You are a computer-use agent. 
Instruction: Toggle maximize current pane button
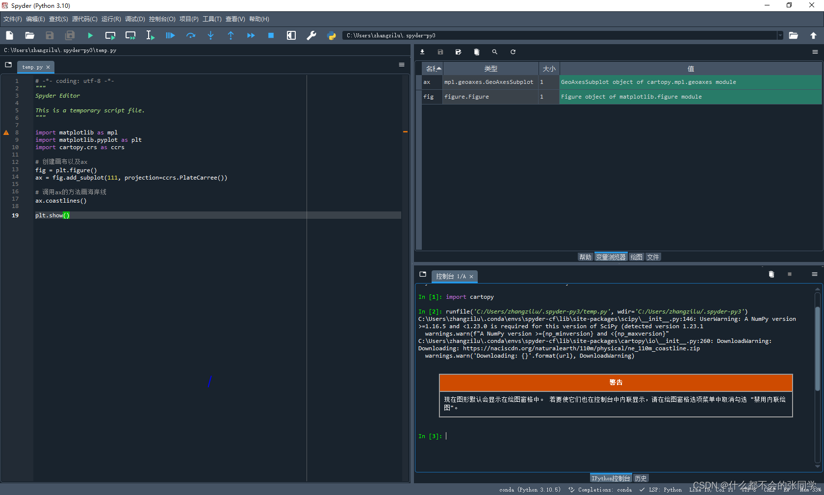click(291, 35)
